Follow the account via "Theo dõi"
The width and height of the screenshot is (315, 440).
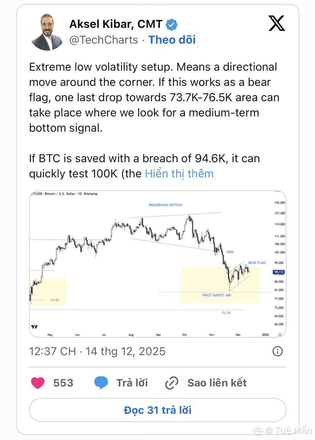tap(172, 40)
